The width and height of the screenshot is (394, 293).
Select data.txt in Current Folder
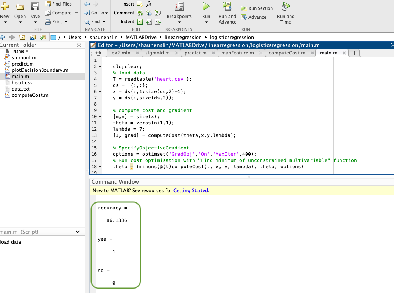pyautogui.click(x=21, y=89)
